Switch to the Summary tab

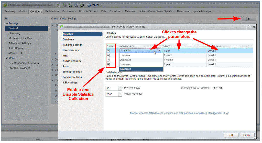click(x=10, y=11)
